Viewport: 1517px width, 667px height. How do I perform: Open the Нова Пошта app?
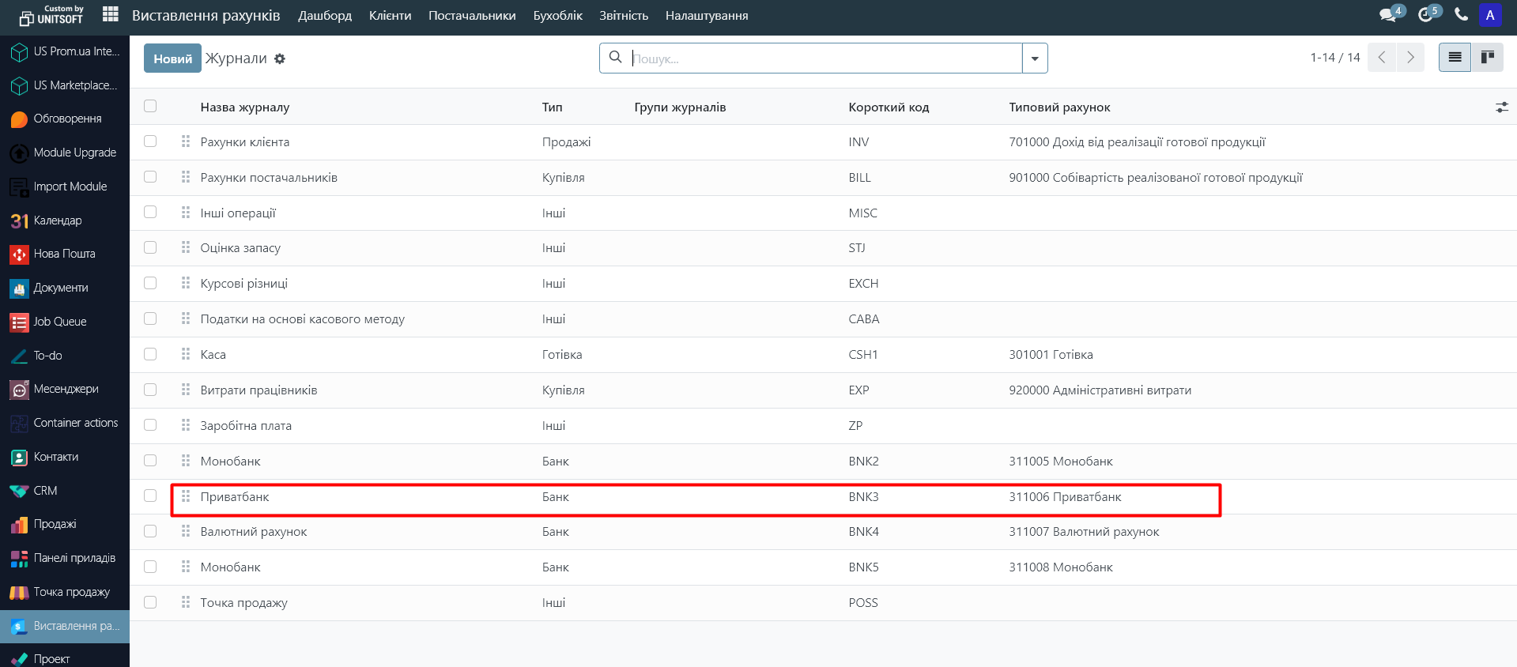(x=64, y=254)
